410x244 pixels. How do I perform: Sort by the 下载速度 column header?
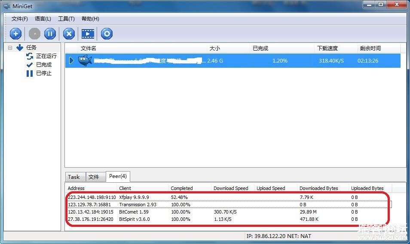click(336, 48)
